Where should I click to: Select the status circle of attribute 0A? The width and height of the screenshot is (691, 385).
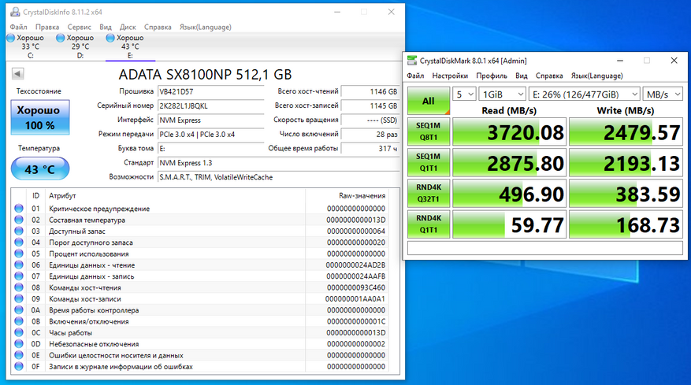click(x=18, y=309)
